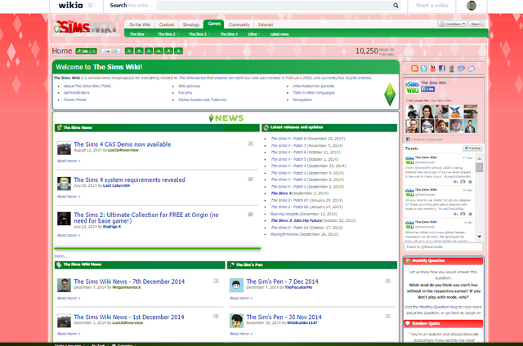Screen dimensions: 523x346
Task: Click the Twitter Follow button
Action: pos(472,149)
